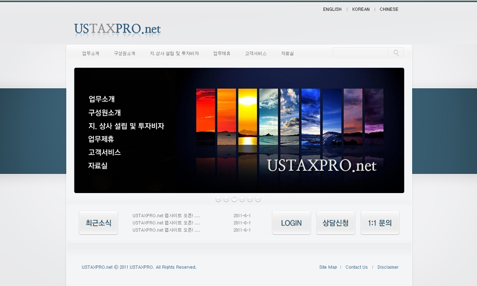This screenshot has width=477, height=286.
Task: Open 업무소개 in the top navigation bar
Action: click(x=91, y=53)
